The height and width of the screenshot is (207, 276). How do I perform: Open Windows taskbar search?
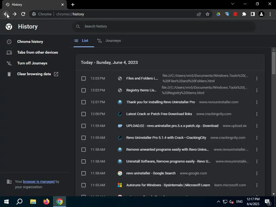pos(19,202)
